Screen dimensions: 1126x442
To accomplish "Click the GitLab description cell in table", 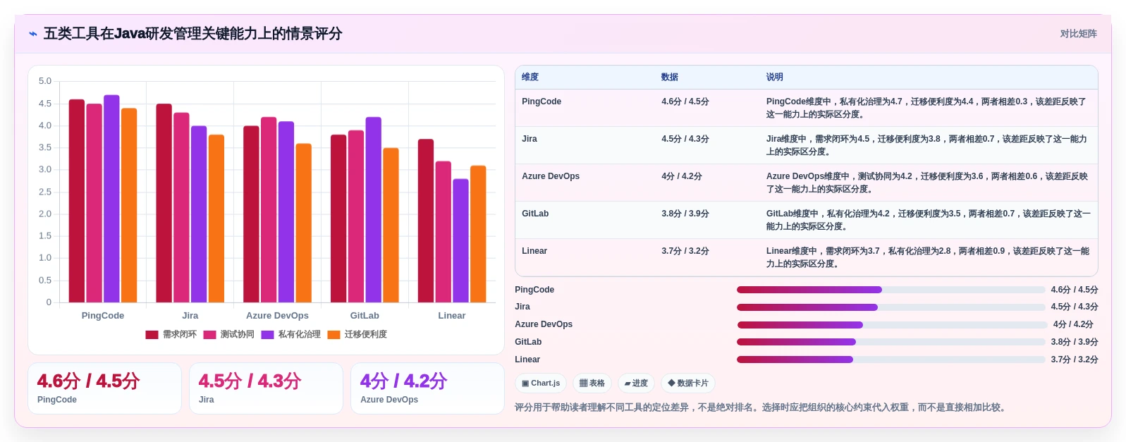I will point(928,220).
